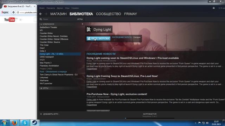Open headline 'Pre-Purchase Now - Dying Light, exclusive content!'
The image size is (225, 126).
[x=117, y=94]
